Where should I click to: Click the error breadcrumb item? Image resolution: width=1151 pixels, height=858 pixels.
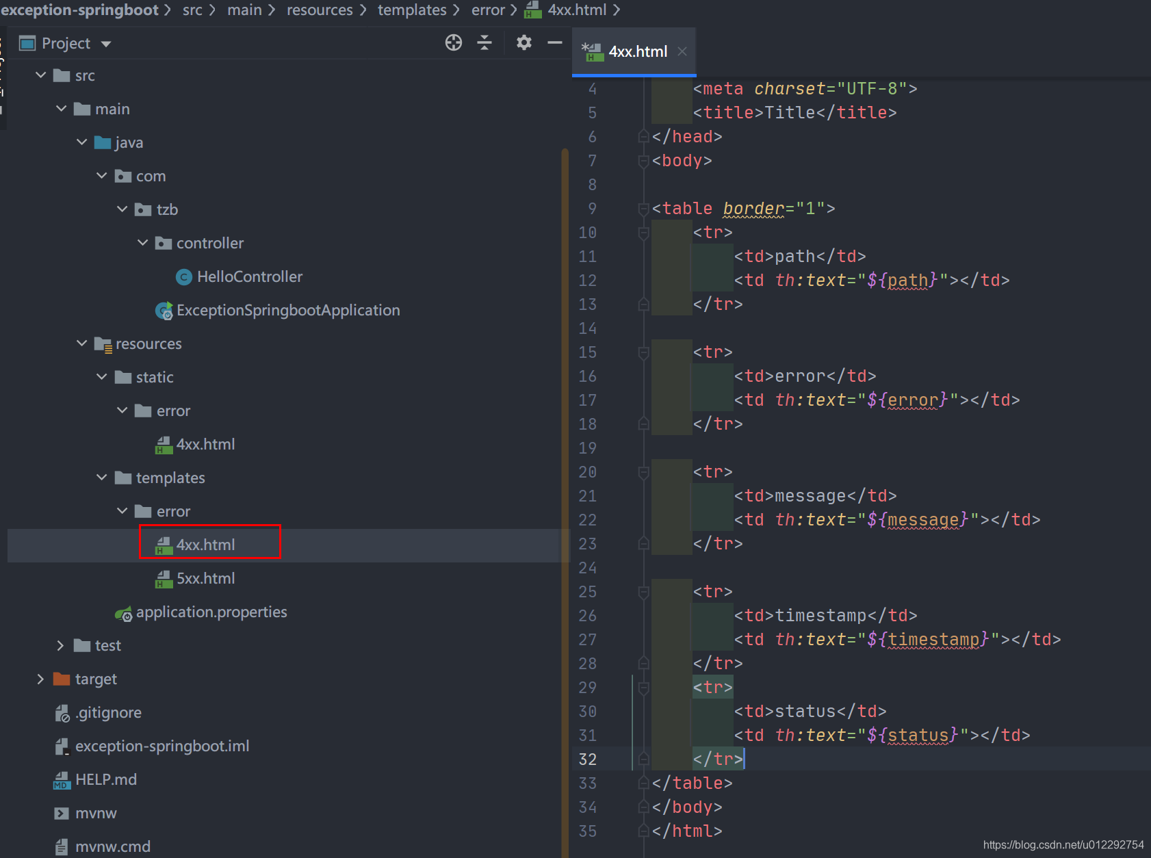488,10
